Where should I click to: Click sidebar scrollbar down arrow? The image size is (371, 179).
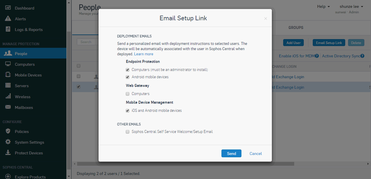coord(69,176)
